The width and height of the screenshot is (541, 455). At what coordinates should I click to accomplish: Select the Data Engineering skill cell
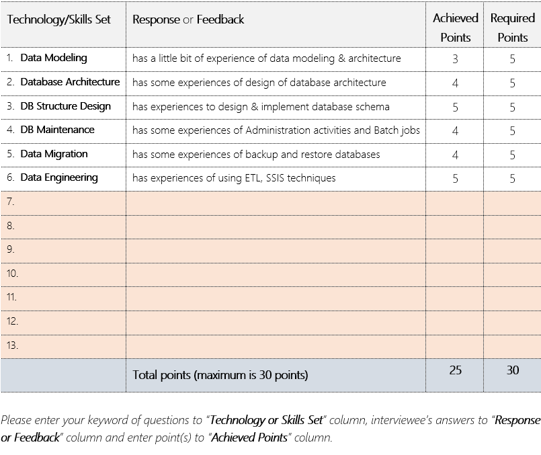[59, 177]
